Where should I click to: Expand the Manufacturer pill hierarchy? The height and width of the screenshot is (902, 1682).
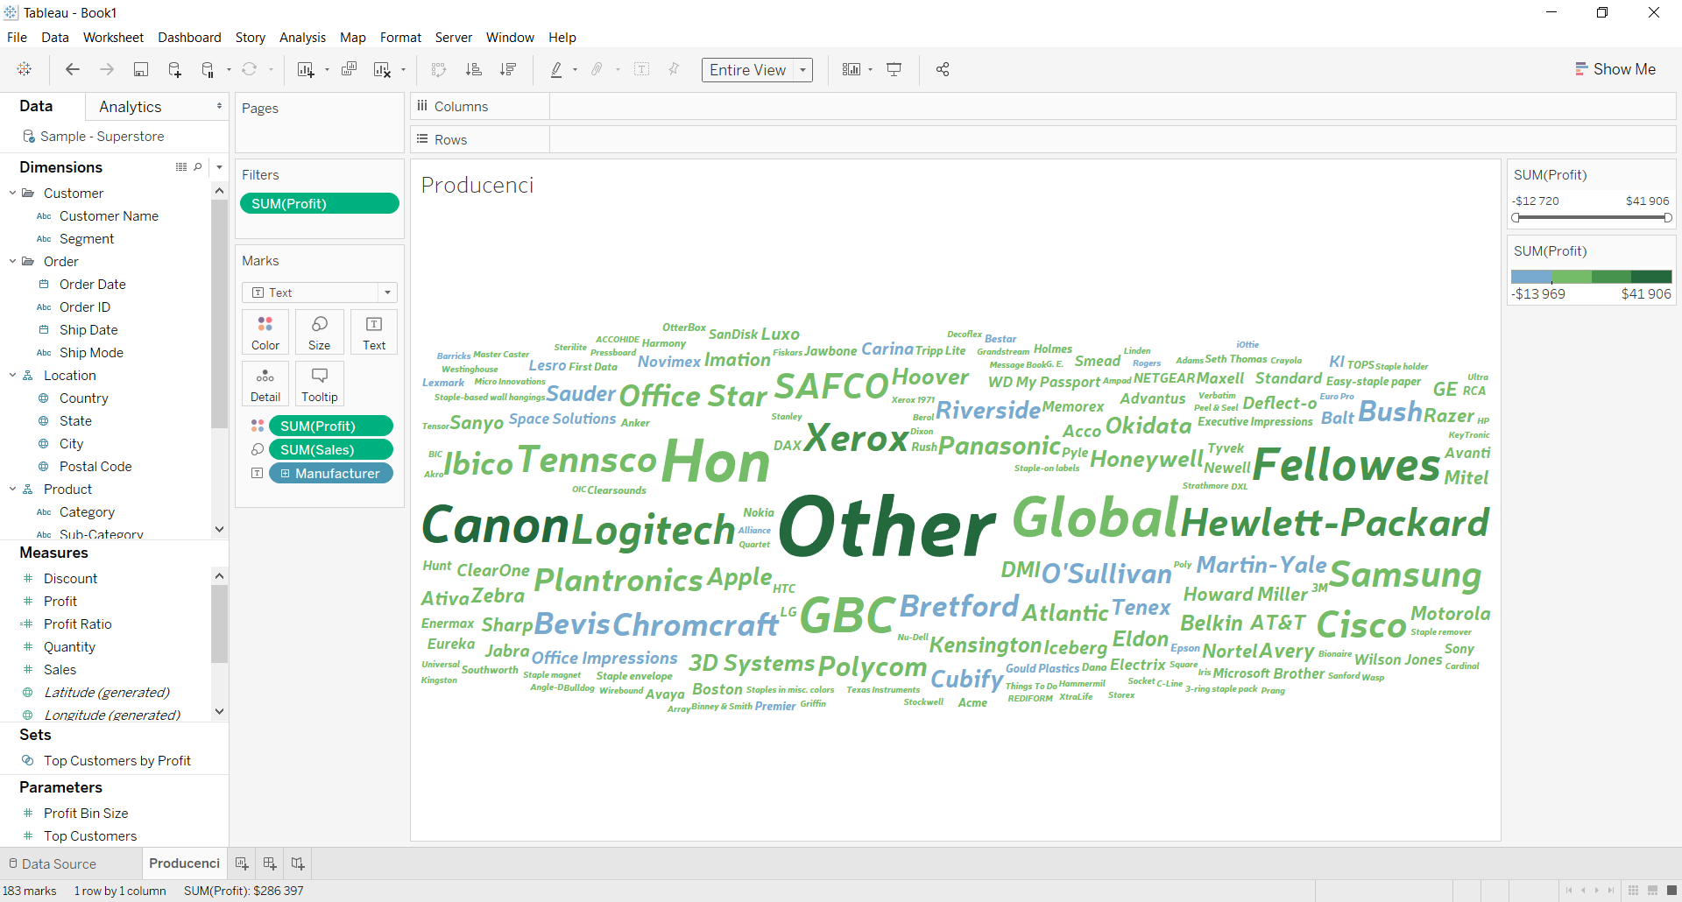(285, 474)
